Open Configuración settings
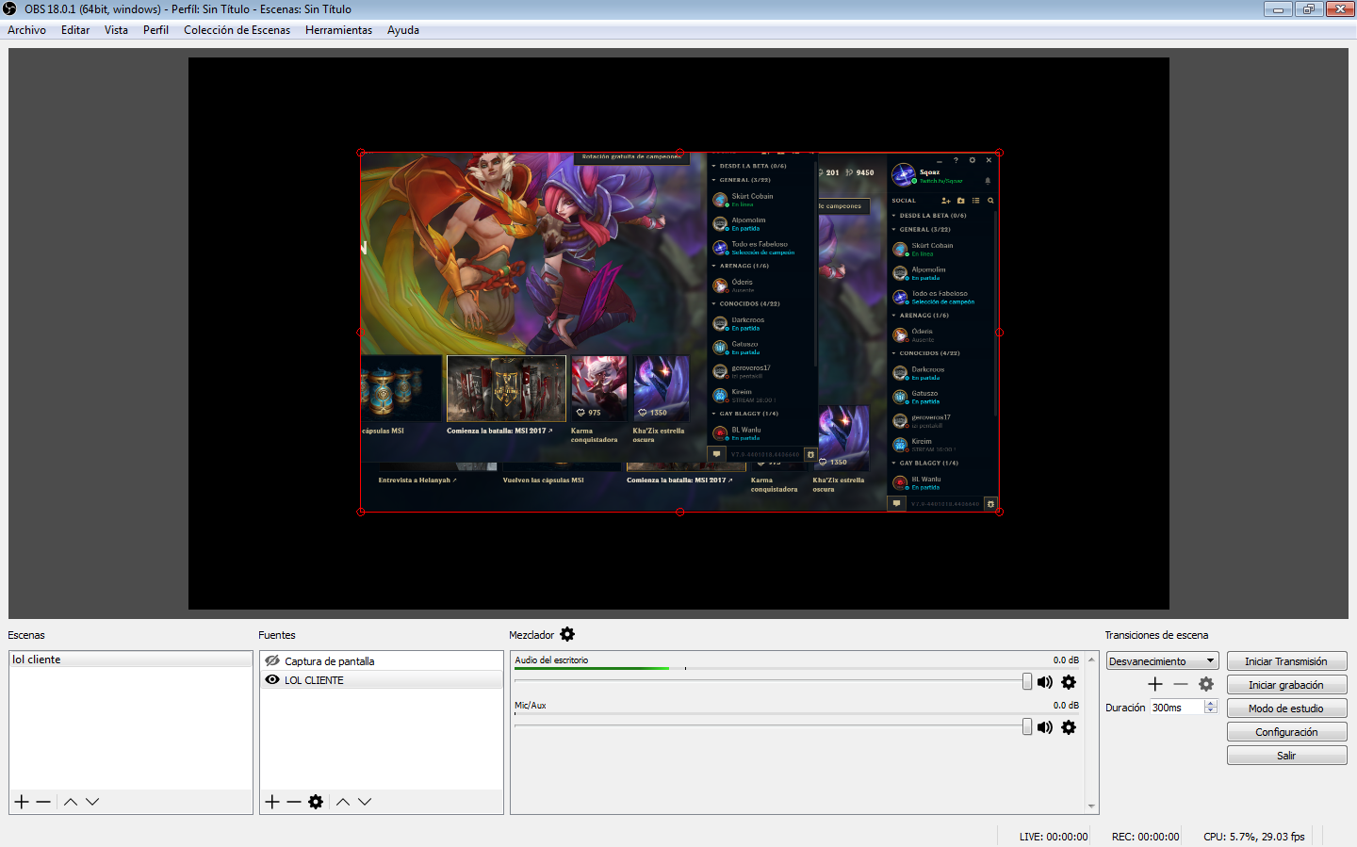The height and width of the screenshot is (847, 1357). click(1286, 732)
